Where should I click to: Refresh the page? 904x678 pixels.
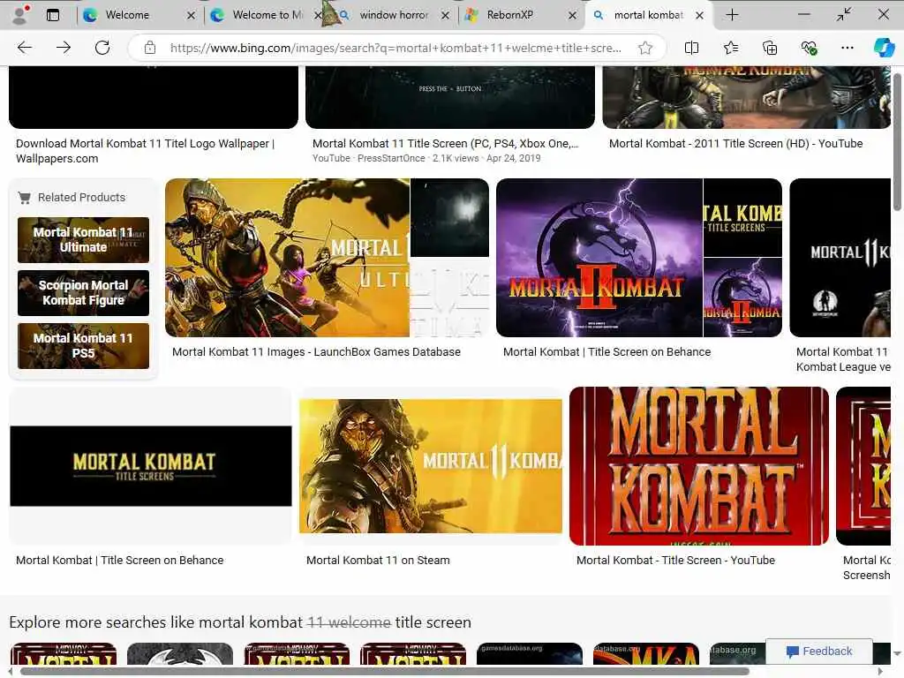pyautogui.click(x=102, y=48)
